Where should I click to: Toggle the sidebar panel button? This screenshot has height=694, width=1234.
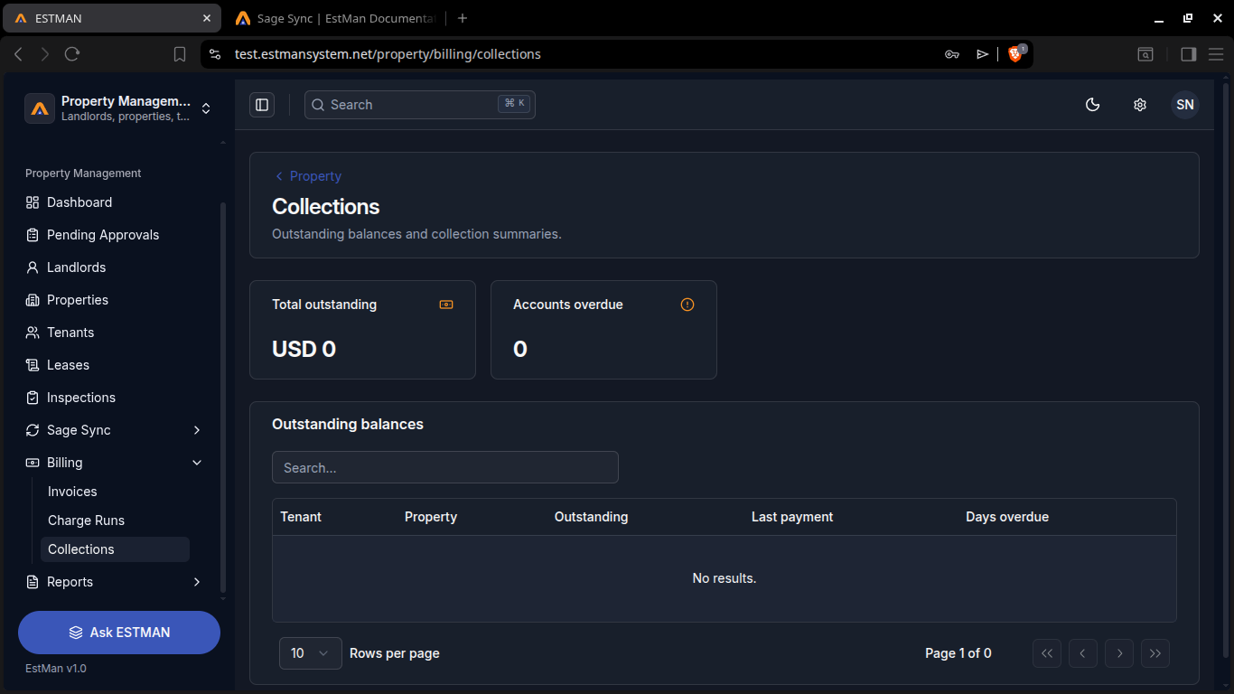point(262,105)
